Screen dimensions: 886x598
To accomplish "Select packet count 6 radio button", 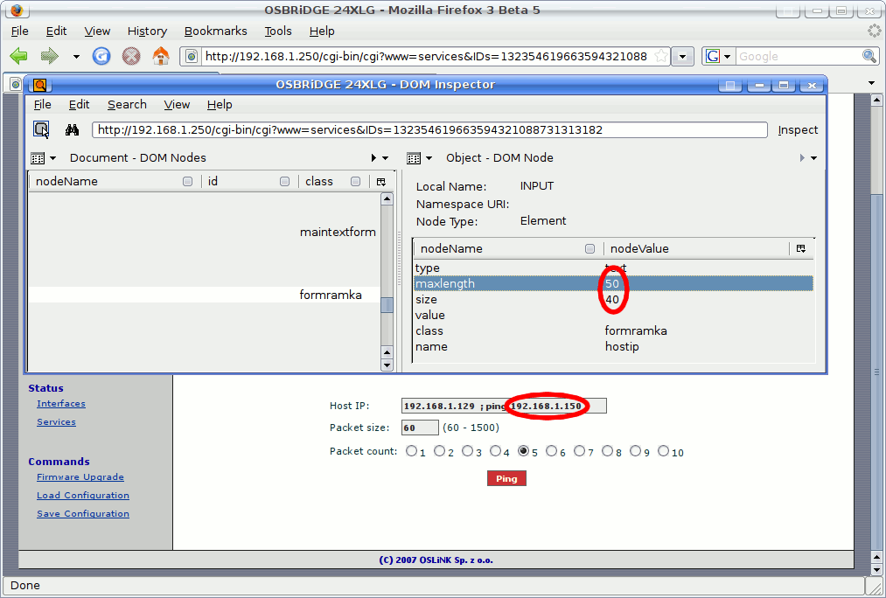I will coord(552,450).
